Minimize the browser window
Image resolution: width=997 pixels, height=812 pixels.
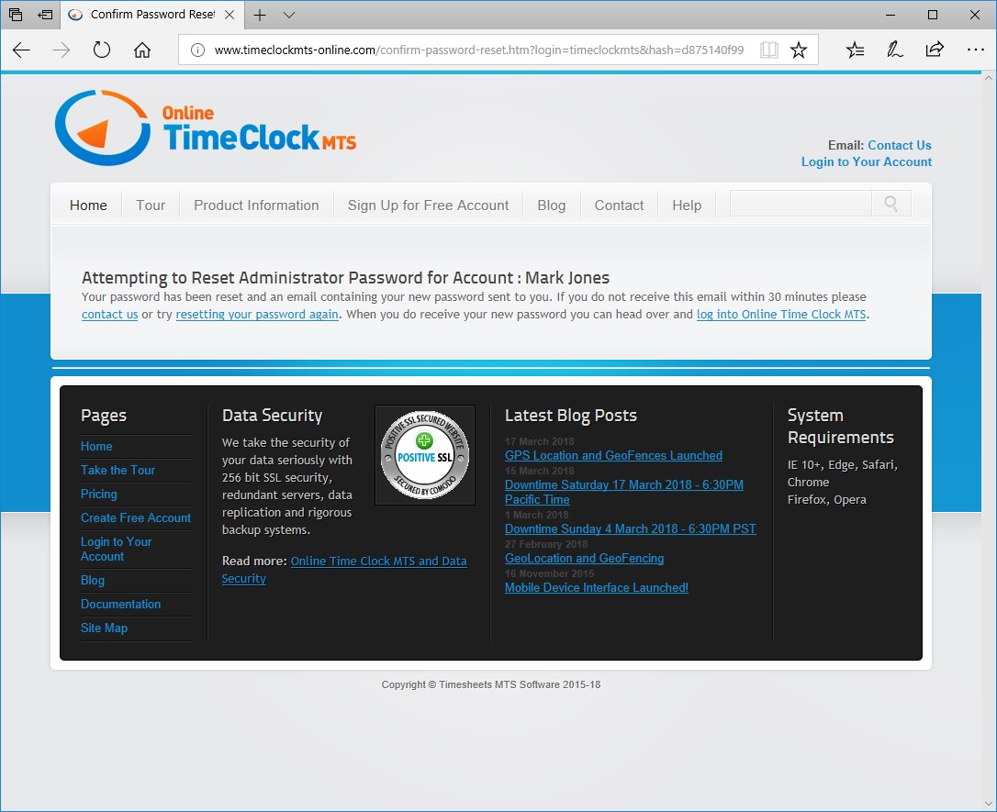click(x=891, y=15)
